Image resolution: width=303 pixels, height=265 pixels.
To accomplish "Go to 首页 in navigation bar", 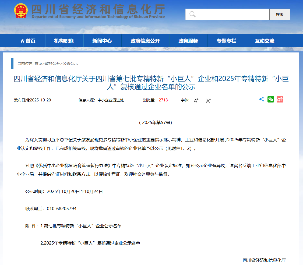I will 28,41.
